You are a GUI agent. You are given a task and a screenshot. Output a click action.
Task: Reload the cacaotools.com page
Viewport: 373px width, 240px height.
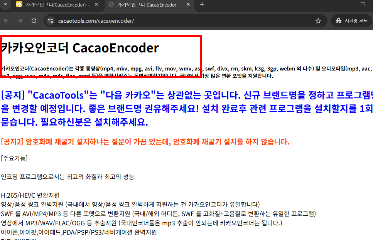[34, 21]
